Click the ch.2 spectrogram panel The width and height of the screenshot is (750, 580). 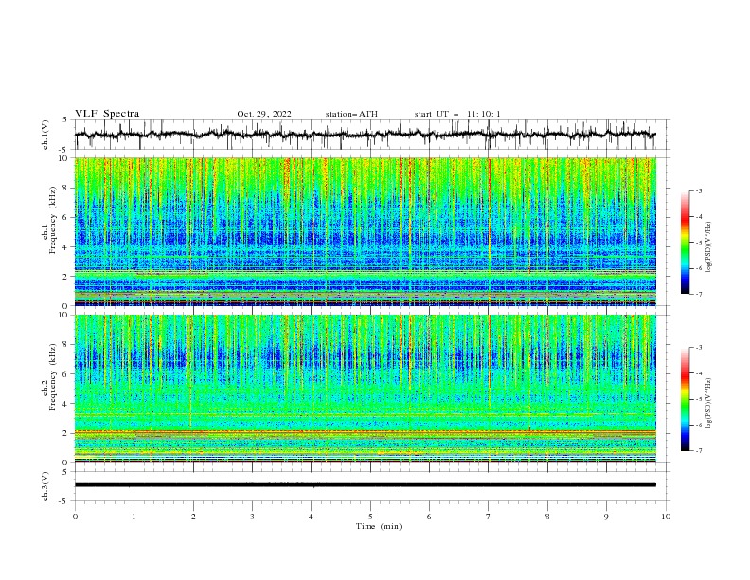(x=366, y=389)
